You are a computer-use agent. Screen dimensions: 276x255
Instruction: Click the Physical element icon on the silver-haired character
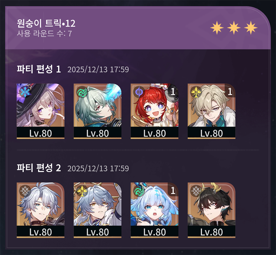[x=25, y=191]
